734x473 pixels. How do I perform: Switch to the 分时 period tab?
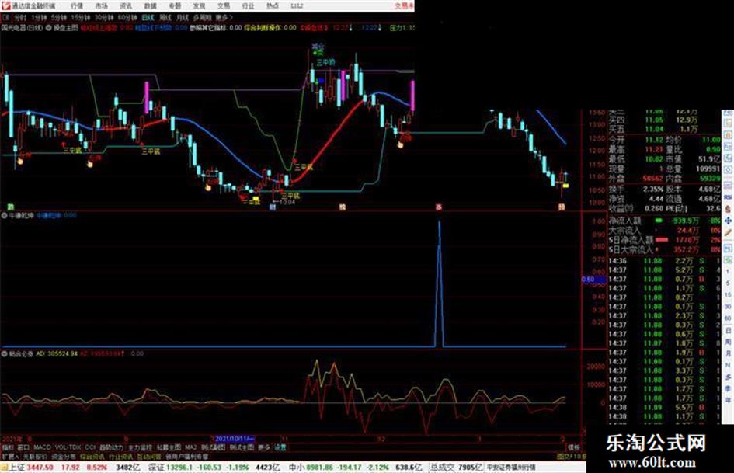click(x=19, y=17)
